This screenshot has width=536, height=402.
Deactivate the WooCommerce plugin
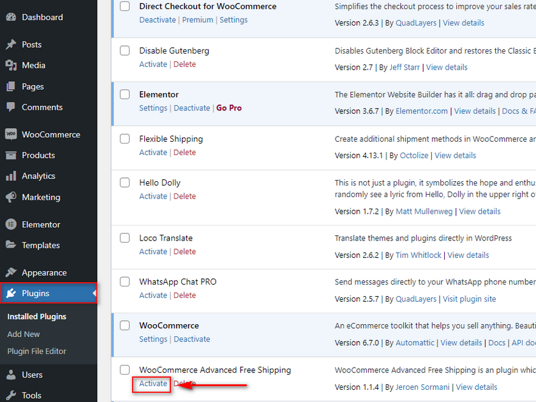point(192,339)
